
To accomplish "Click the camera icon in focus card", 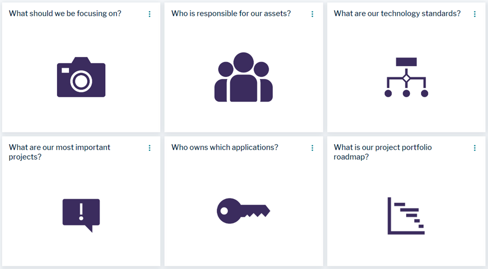I will 81,77.
